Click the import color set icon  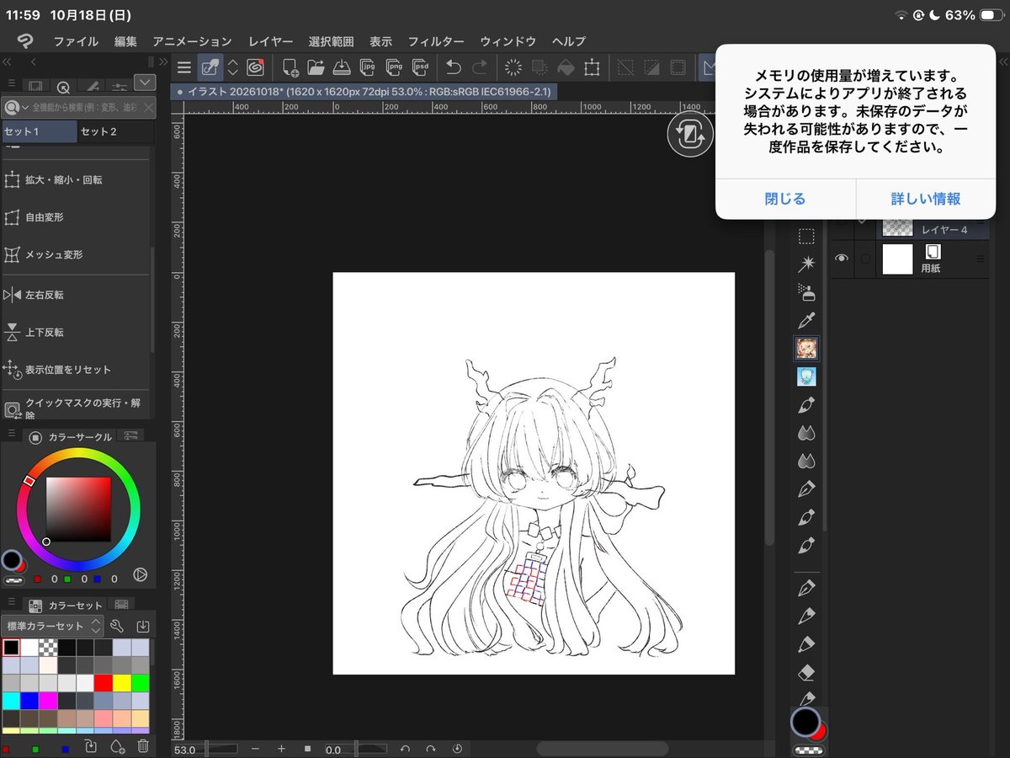pos(142,626)
